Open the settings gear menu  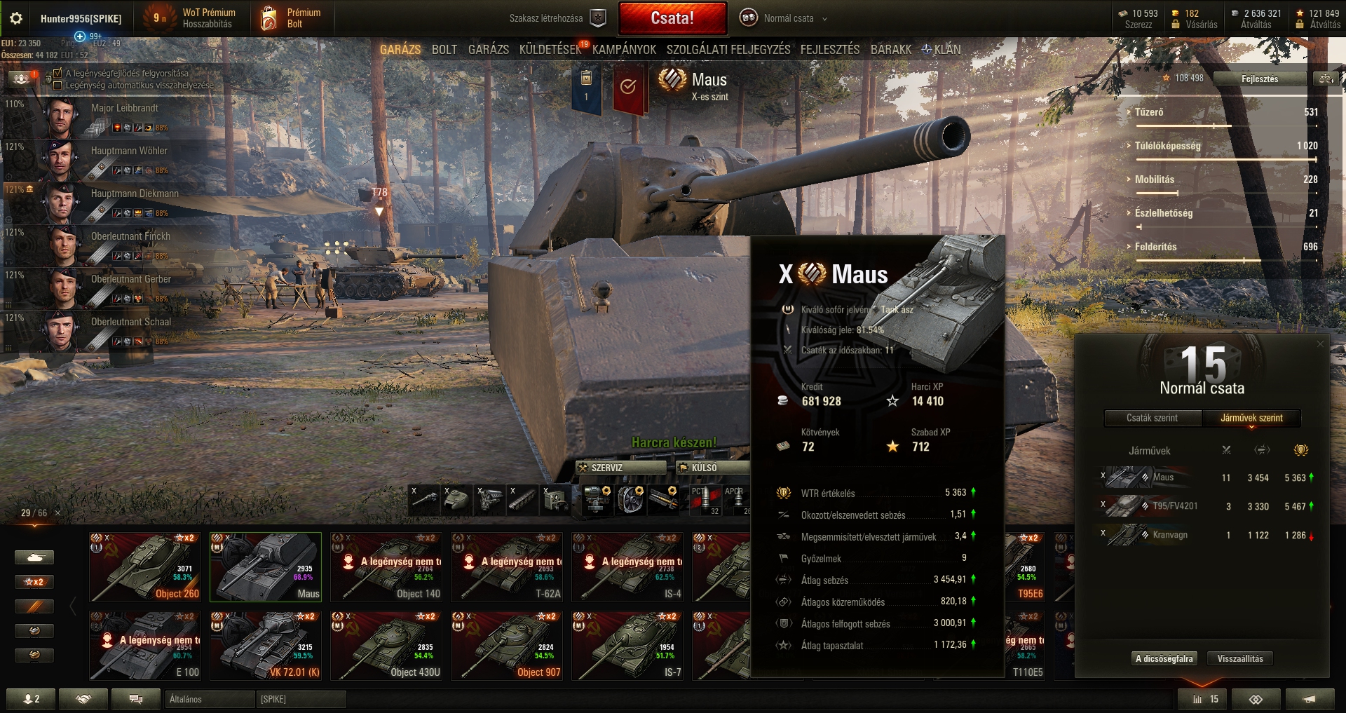16,19
